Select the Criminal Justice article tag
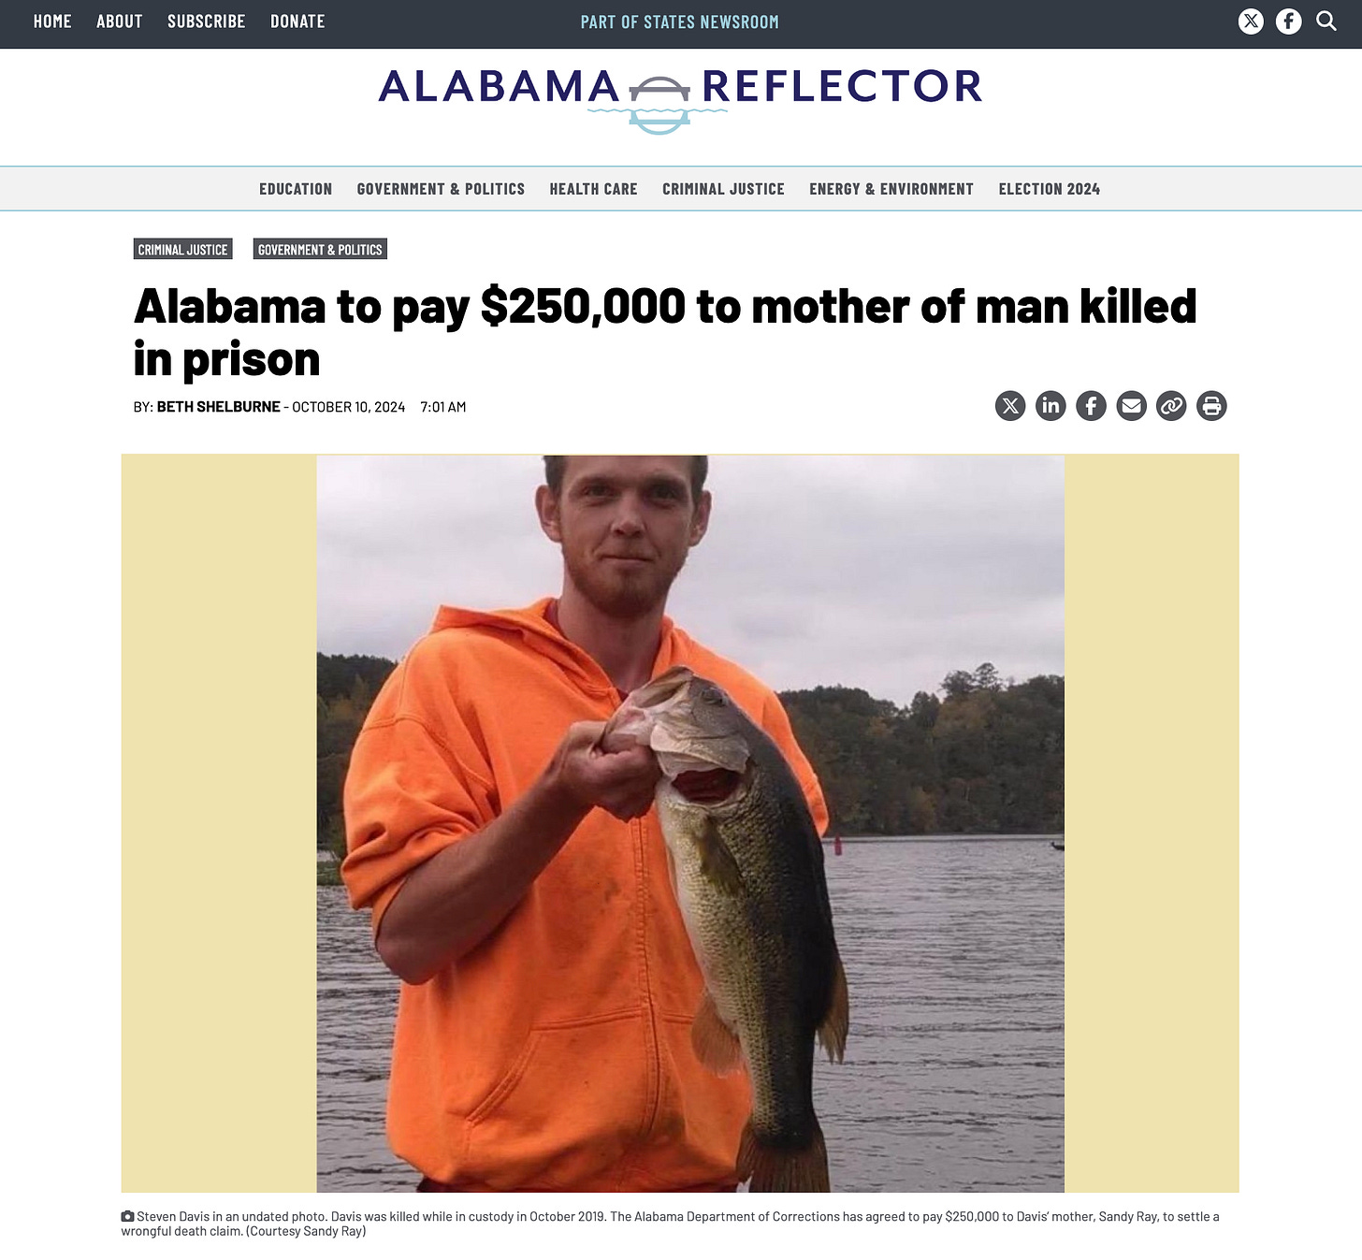 (182, 250)
